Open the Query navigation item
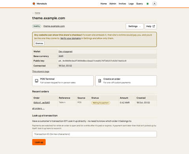Viewport: 189px width, 154px height. point(139,4)
